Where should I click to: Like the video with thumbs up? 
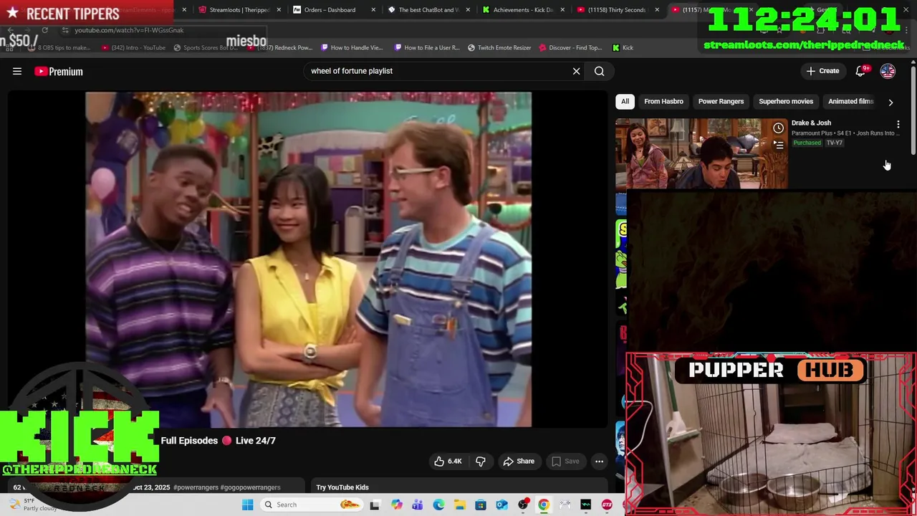pos(448,461)
